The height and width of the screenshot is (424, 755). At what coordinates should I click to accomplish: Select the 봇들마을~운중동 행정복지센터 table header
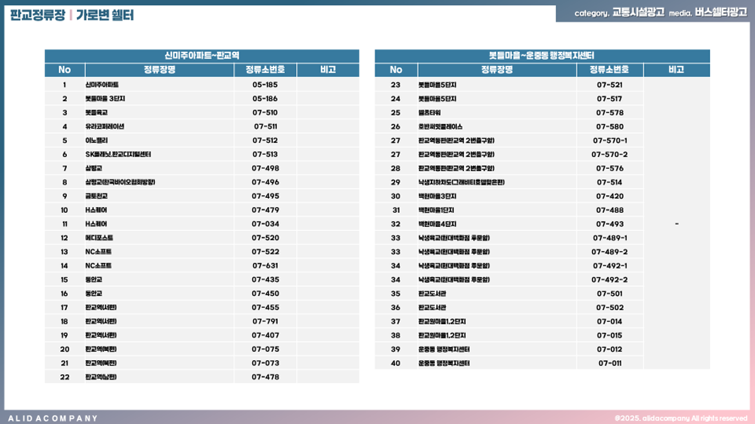[x=542, y=56]
